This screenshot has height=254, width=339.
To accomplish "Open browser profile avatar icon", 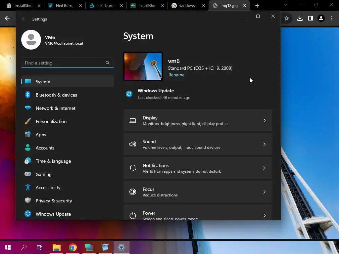I will 321,19.
